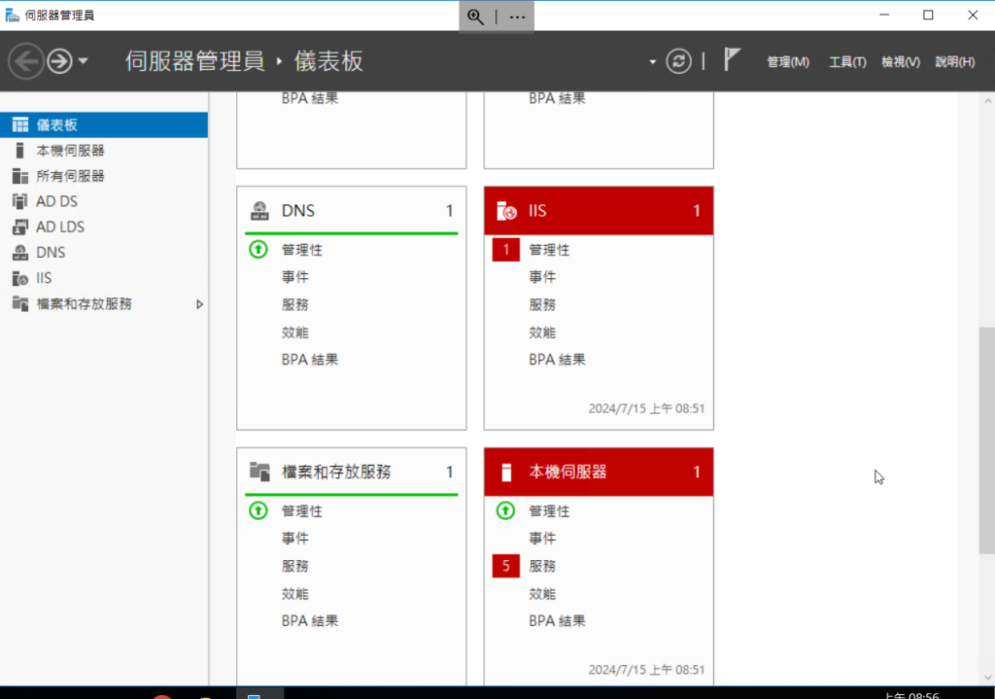Click the forward navigation arrow
Image resolution: width=995 pixels, height=699 pixels.
point(59,61)
